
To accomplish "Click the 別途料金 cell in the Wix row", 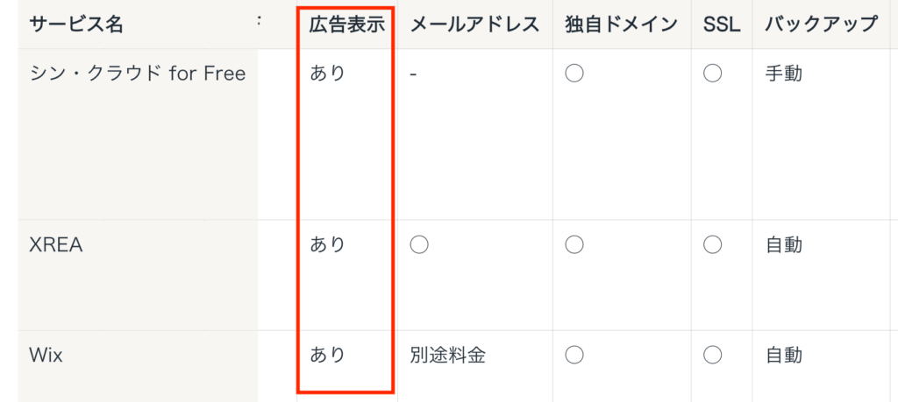I will point(447,355).
